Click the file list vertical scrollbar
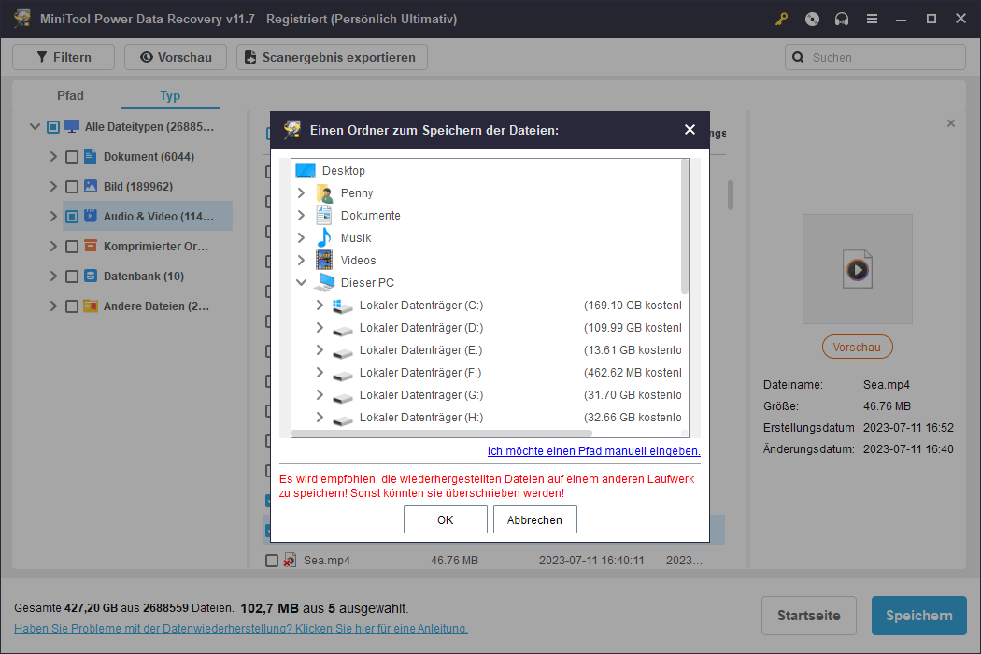This screenshot has width=981, height=654. (730, 195)
